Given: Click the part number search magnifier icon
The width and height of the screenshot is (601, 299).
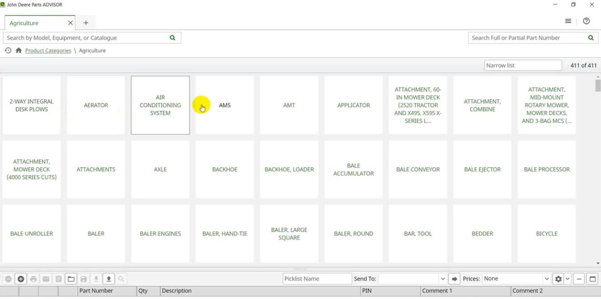Looking at the screenshot, I should 591,38.
